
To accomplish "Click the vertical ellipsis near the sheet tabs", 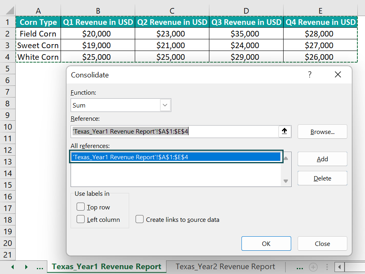I will click(x=327, y=266).
